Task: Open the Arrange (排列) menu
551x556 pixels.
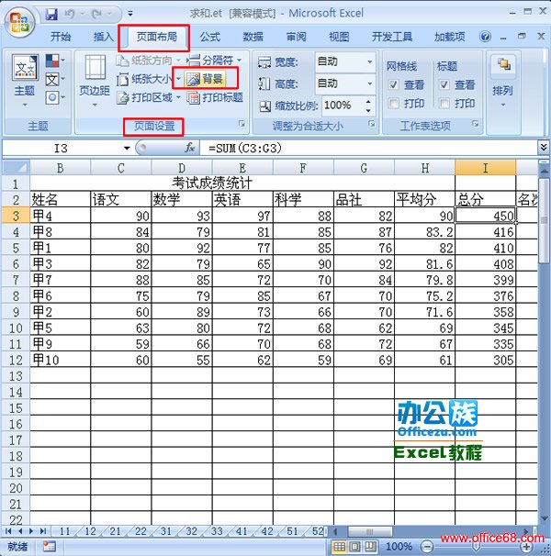Action: (502, 81)
